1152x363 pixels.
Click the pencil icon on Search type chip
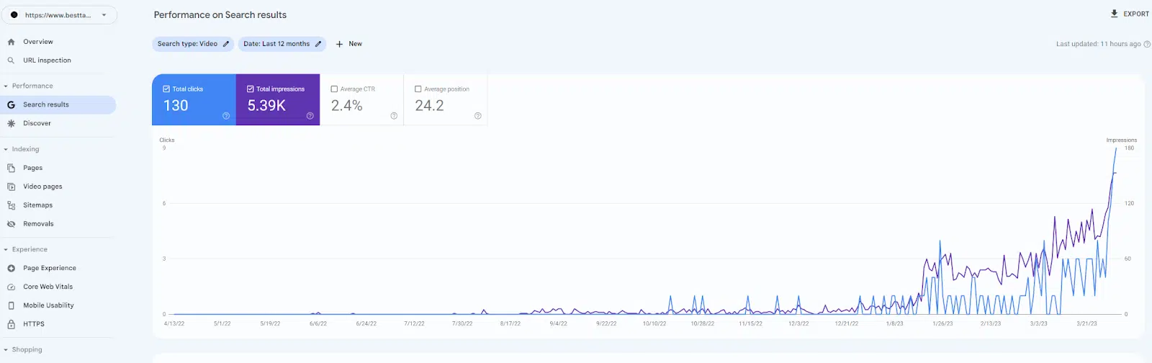coord(225,44)
